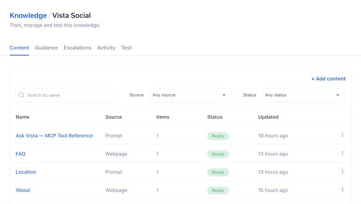Open Ask Vista — MCP Tool Reference
The image size is (361, 204).
pyautogui.click(x=54, y=136)
